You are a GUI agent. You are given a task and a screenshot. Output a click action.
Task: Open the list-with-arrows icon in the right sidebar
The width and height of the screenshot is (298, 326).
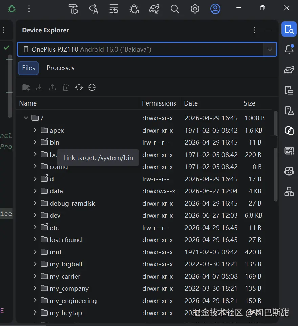click(289, 151)
